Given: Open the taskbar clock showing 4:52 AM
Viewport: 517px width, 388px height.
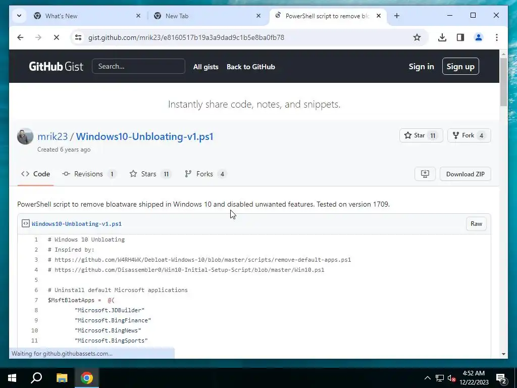Looking at the screenshot, I should pos(474,378).
